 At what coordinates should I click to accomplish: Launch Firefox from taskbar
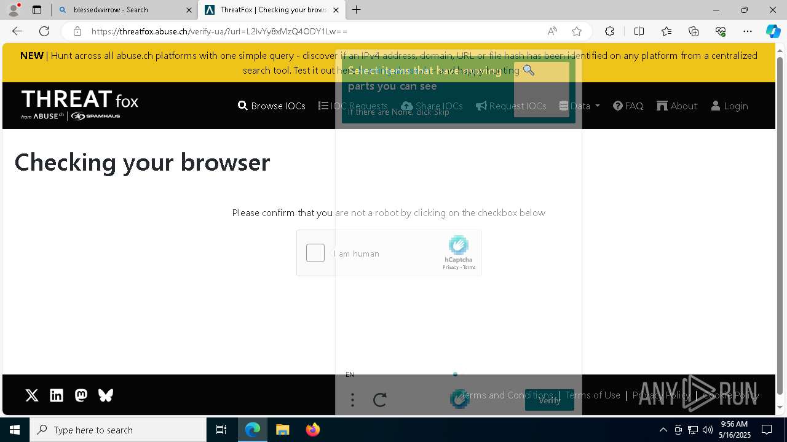[313, 430]
